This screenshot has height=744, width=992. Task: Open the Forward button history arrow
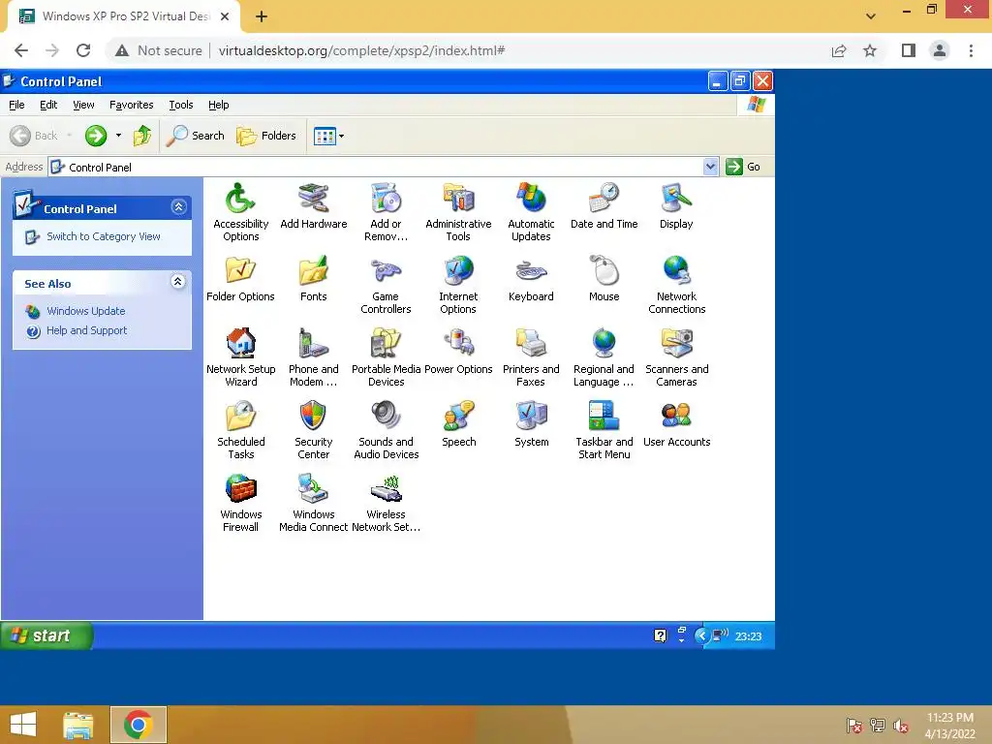click(118, 136)
